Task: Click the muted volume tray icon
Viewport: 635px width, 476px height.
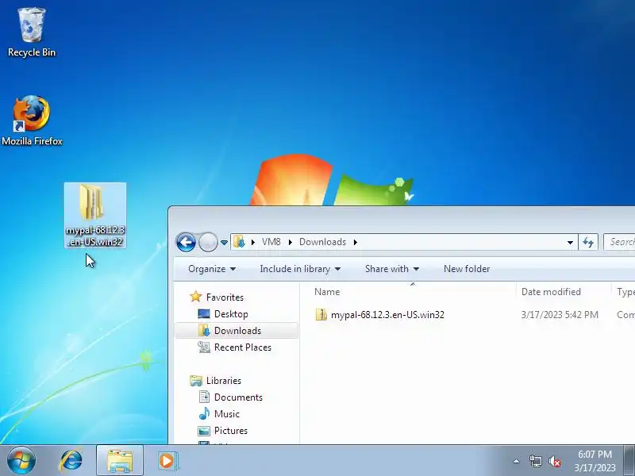Action: click(554, 461)
